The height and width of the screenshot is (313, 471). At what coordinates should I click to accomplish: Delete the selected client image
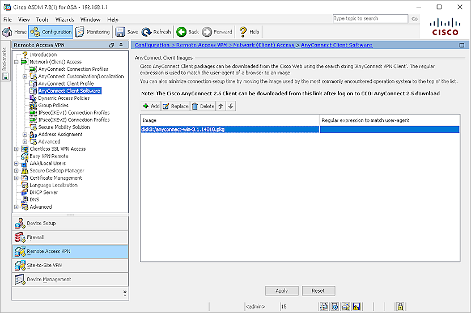tap(203, 106)
